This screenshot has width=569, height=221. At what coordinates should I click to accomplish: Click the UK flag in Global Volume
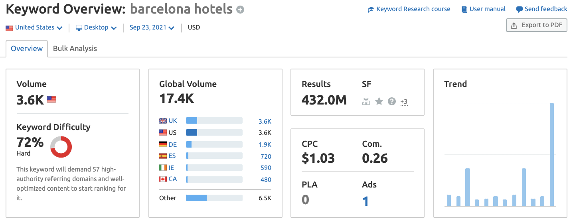(163, 121)
